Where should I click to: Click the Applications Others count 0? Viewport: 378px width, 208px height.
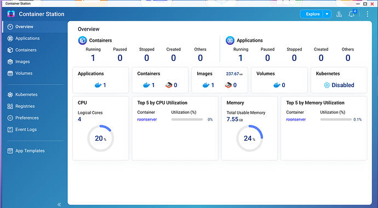click(348, 58)
